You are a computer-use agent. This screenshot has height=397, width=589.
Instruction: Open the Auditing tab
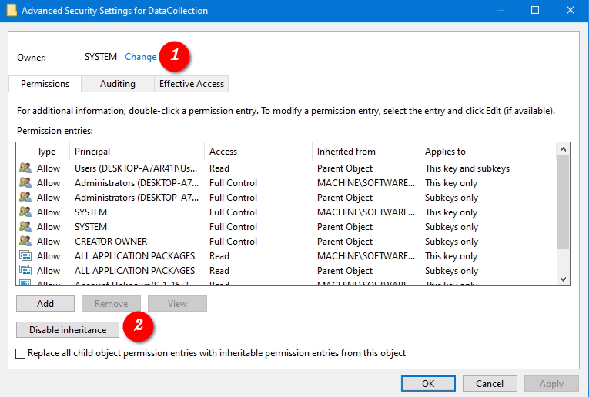pos(118,84)
